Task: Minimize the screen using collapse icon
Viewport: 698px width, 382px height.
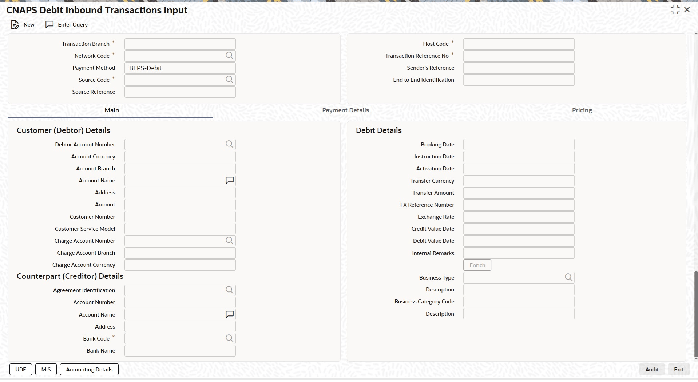Action: [x=675, y=10]
